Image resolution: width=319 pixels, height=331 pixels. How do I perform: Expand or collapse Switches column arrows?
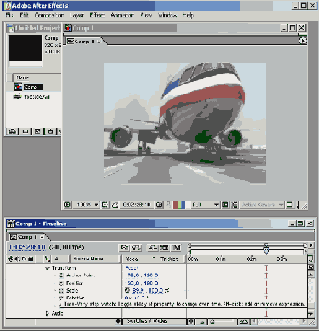tap(118, 321)
